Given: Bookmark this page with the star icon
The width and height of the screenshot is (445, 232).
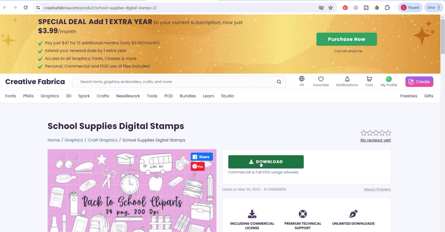Looking at the screenshot, I should point(331,8).
